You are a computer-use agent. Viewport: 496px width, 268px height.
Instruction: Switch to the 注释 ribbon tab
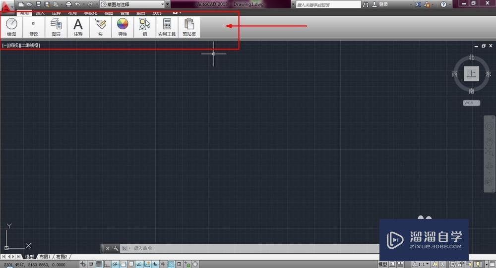[57, 13]
